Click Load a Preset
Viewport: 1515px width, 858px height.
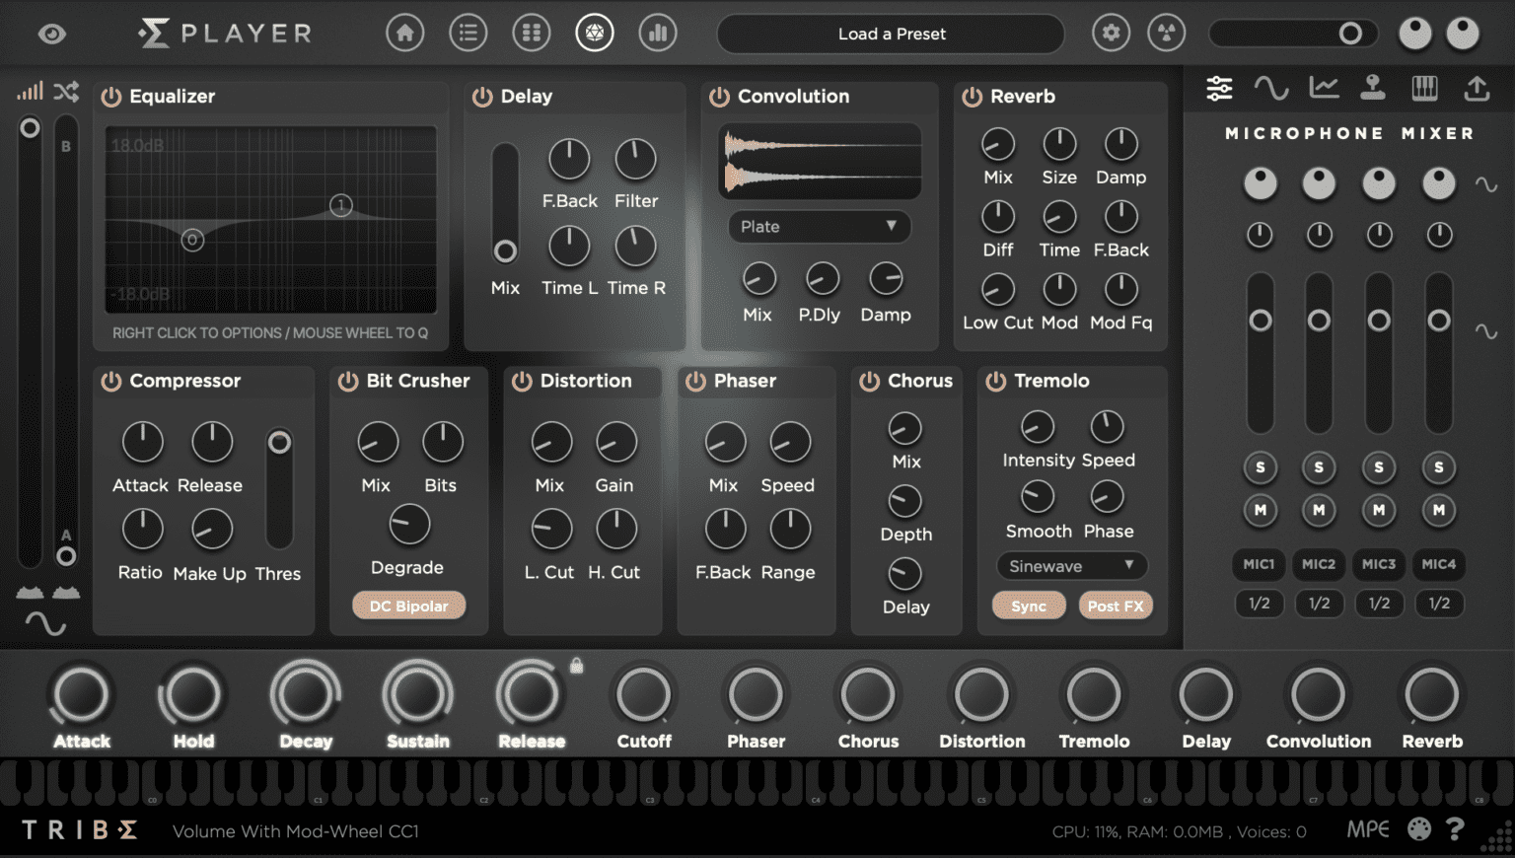point(890,34)
